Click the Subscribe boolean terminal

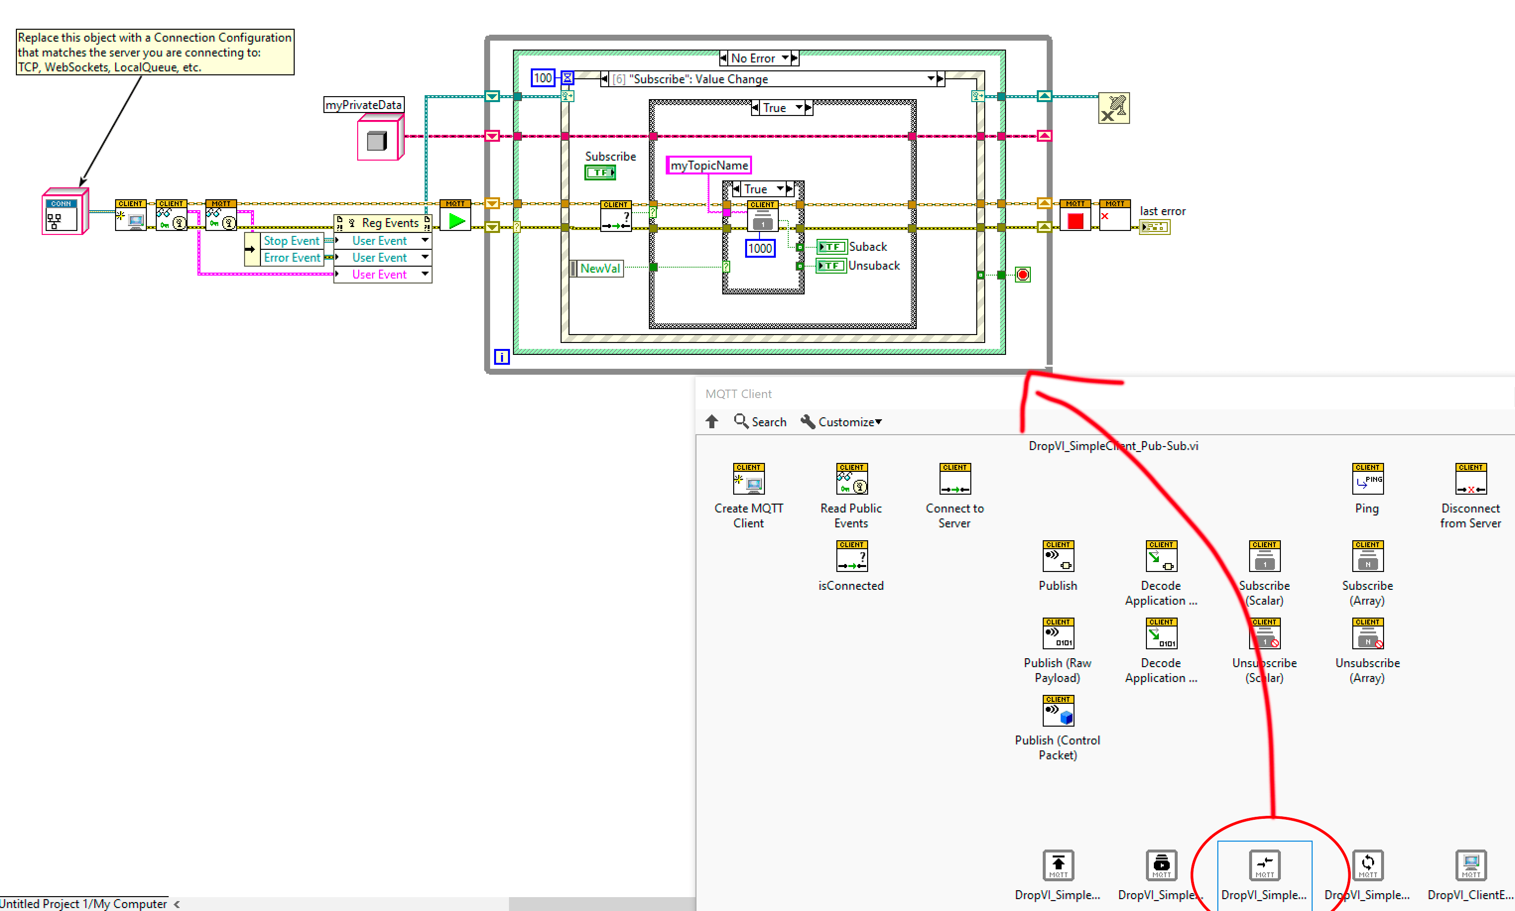[600, 173]
